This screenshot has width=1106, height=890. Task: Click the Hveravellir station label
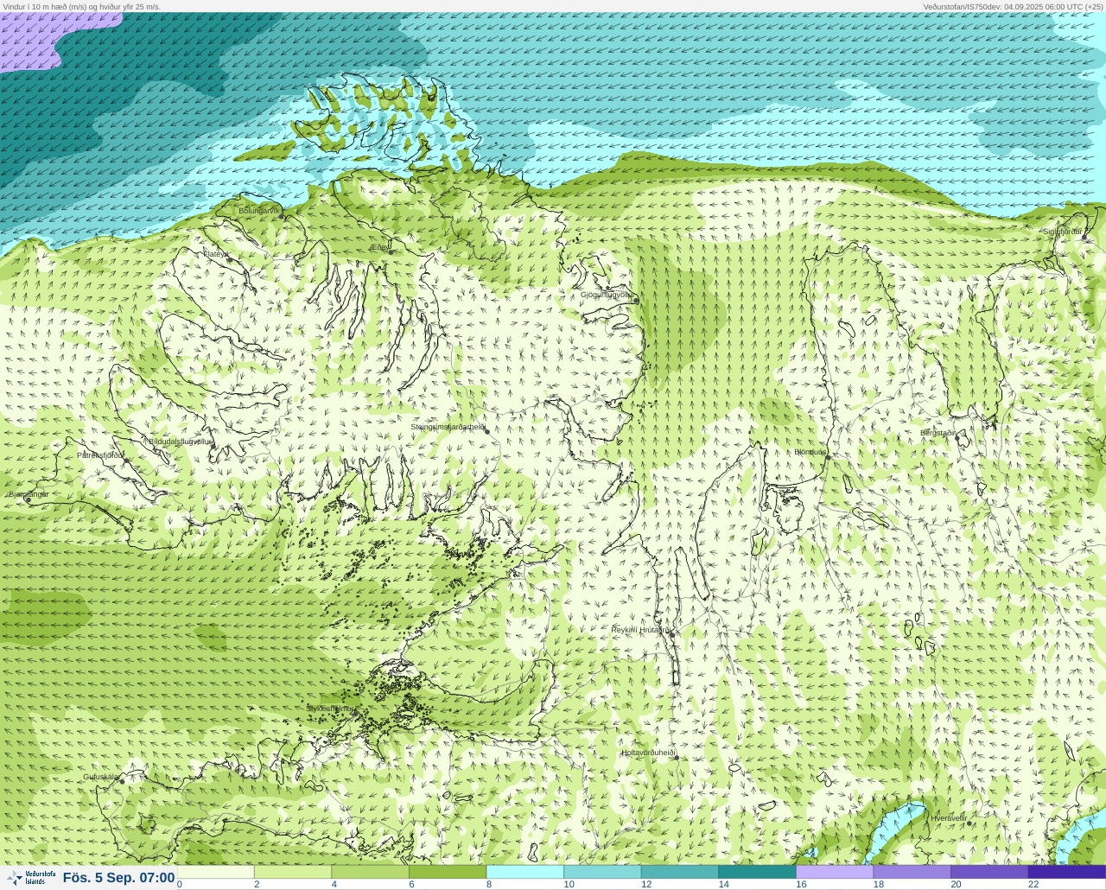tap(949, 817)
